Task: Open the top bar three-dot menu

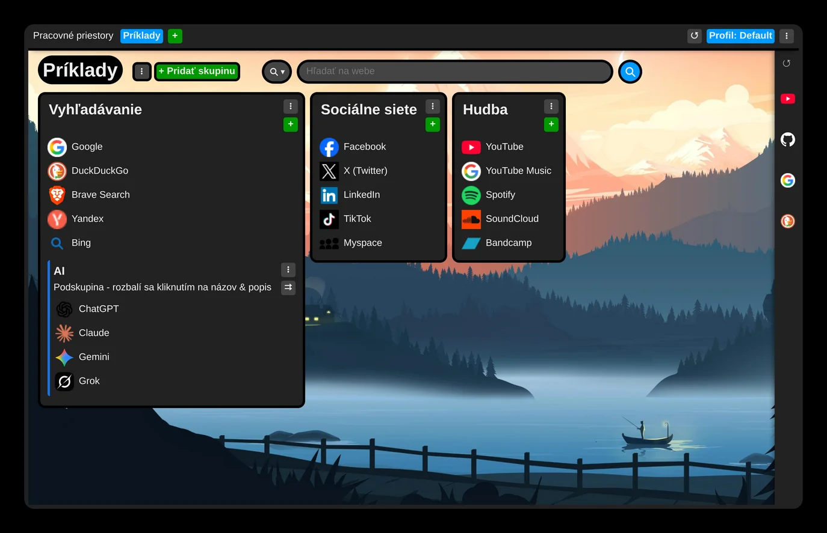Action: 787,36
